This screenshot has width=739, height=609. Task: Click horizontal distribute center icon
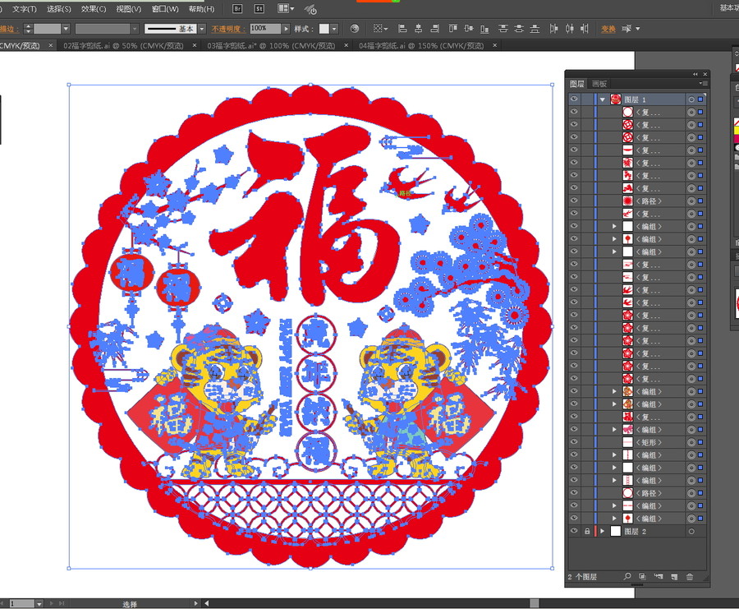pos(569,29)
